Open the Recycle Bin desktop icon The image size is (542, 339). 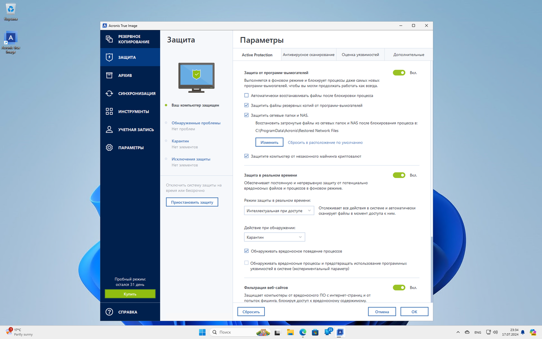[x=10, y=12]
